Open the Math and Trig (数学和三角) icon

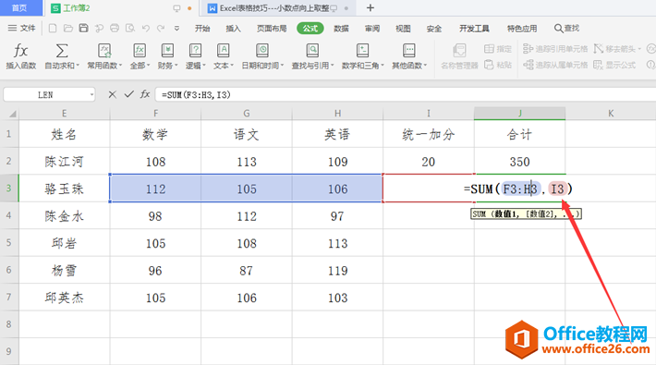tap(362, 51)
